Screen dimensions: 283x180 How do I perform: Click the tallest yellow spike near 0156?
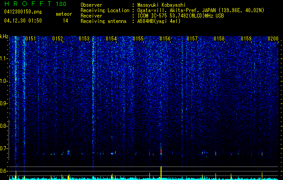pyautogui.click(x=161, y=172)
